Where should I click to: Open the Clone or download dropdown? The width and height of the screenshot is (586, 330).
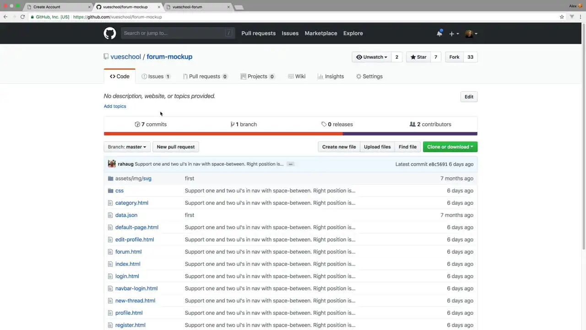(x=450, y=147)
